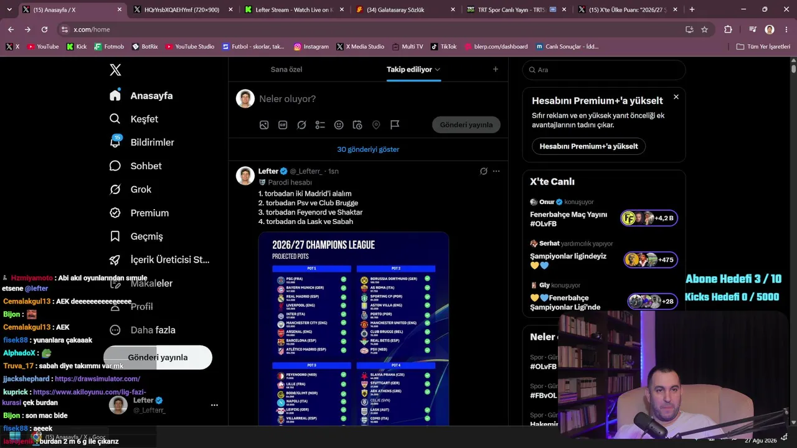Add a new timeline tab with plus
This screenshot has height=448, width=797.
[x=496, y=69]
